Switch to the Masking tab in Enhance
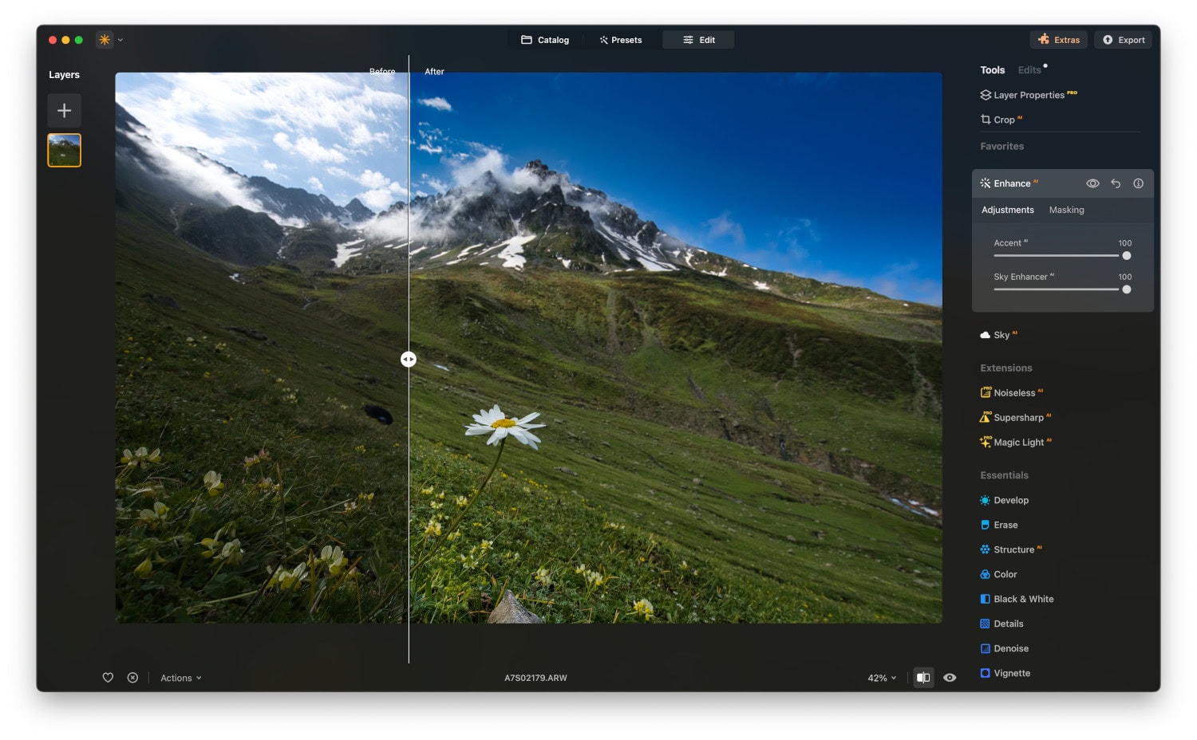This screenshot has height=740, width=1197. coord(1066,210)
